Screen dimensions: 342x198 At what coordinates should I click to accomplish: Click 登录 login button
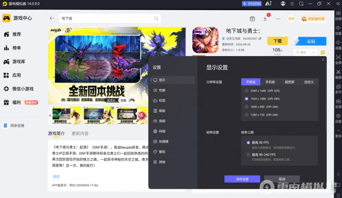click(291, 19)
